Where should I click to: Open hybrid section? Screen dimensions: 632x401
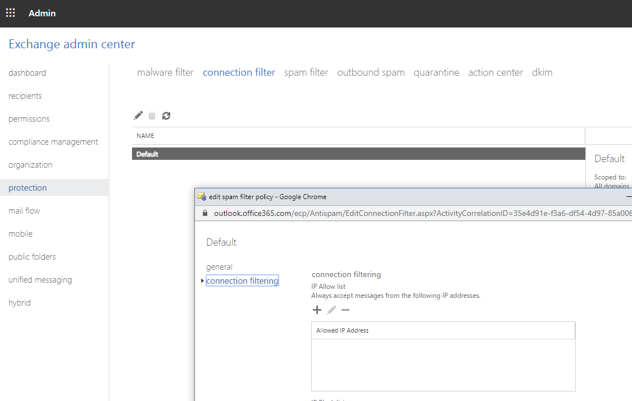point(19,302)
